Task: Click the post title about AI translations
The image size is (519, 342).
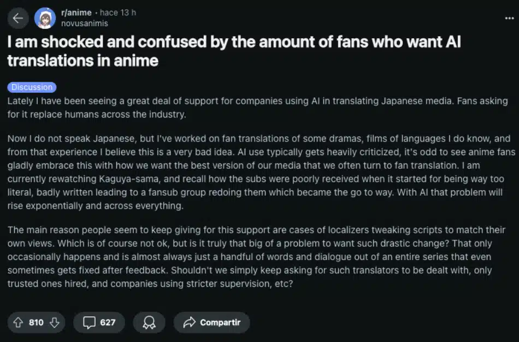Action: (234, 51)
